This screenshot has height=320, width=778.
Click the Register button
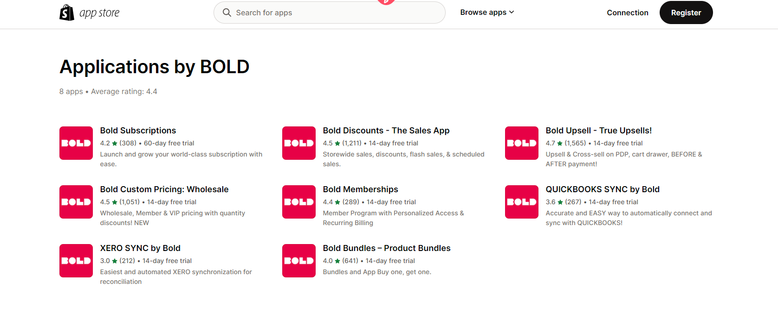click(x=686, y=13)
